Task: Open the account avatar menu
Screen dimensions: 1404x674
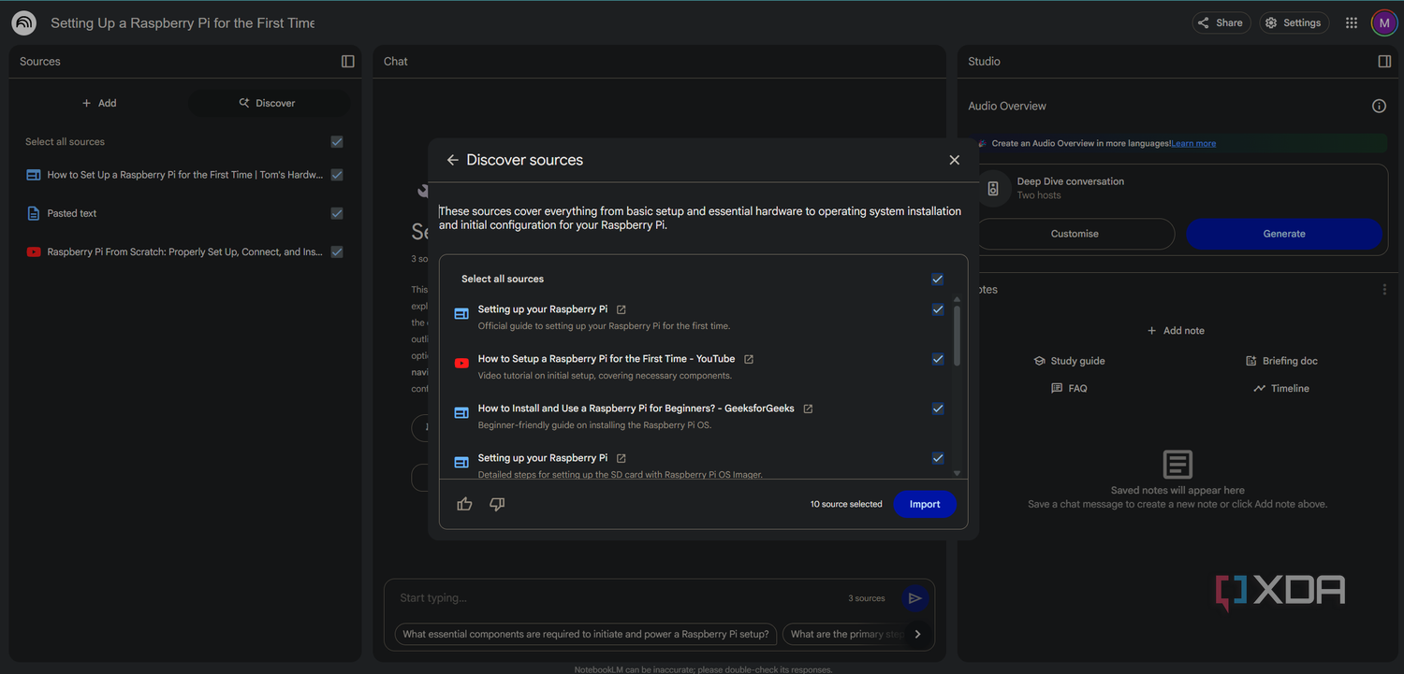Action: pos(1384,22)
